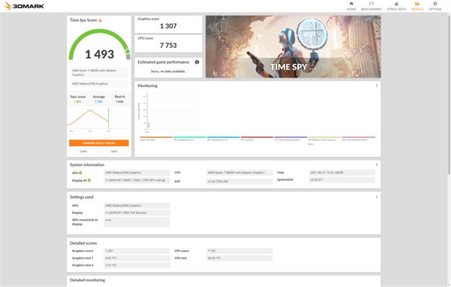Click the 3DMark logo
This screenshot has height=287, width=451.
[x=24, y=6]
